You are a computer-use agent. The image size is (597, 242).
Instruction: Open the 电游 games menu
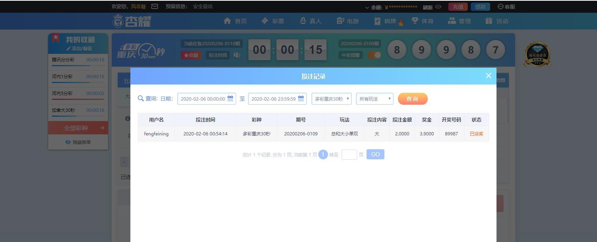347,21
